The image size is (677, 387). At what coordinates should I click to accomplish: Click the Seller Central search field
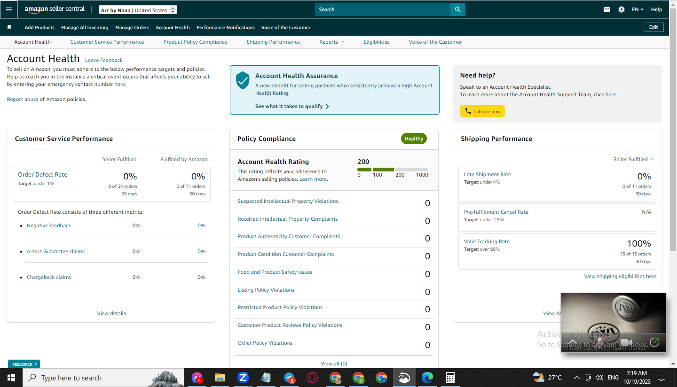tap(382, 9)
